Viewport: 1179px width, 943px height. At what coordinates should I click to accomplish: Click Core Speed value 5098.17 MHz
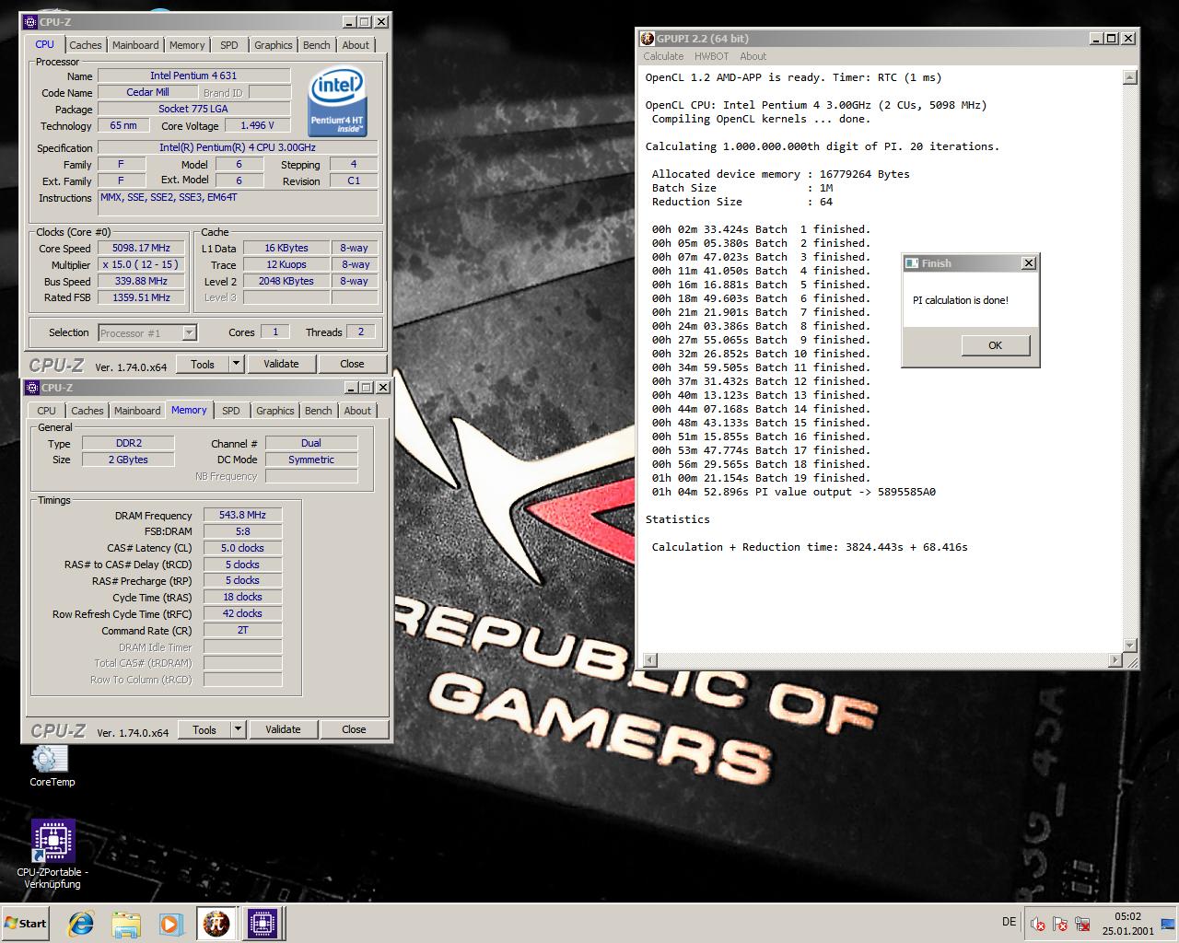pyautogui.click(x=141, y=249)
